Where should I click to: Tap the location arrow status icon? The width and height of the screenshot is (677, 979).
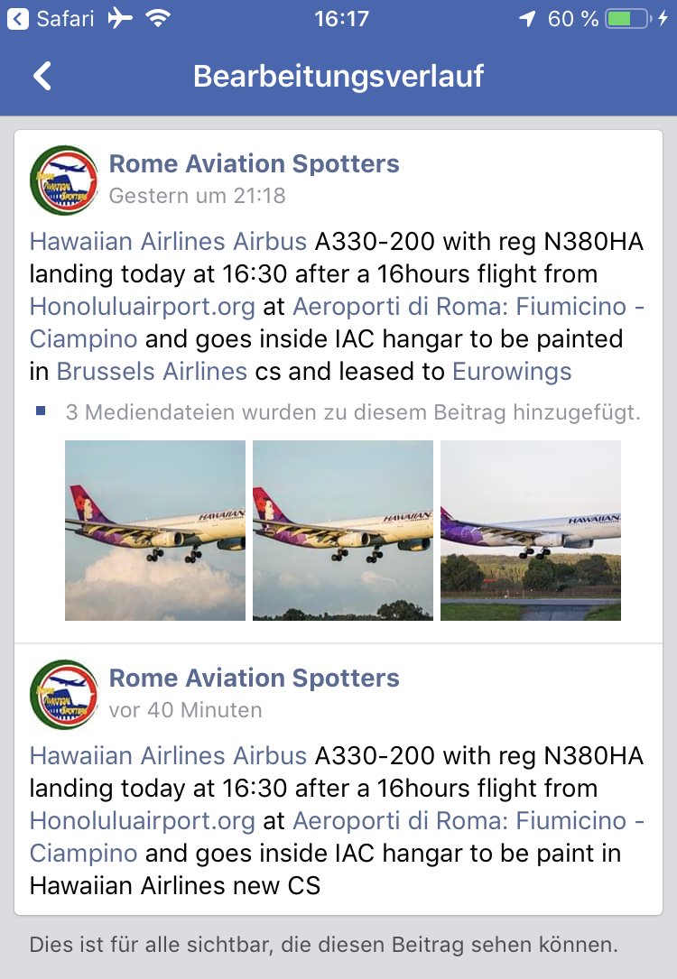coord(528,19)
